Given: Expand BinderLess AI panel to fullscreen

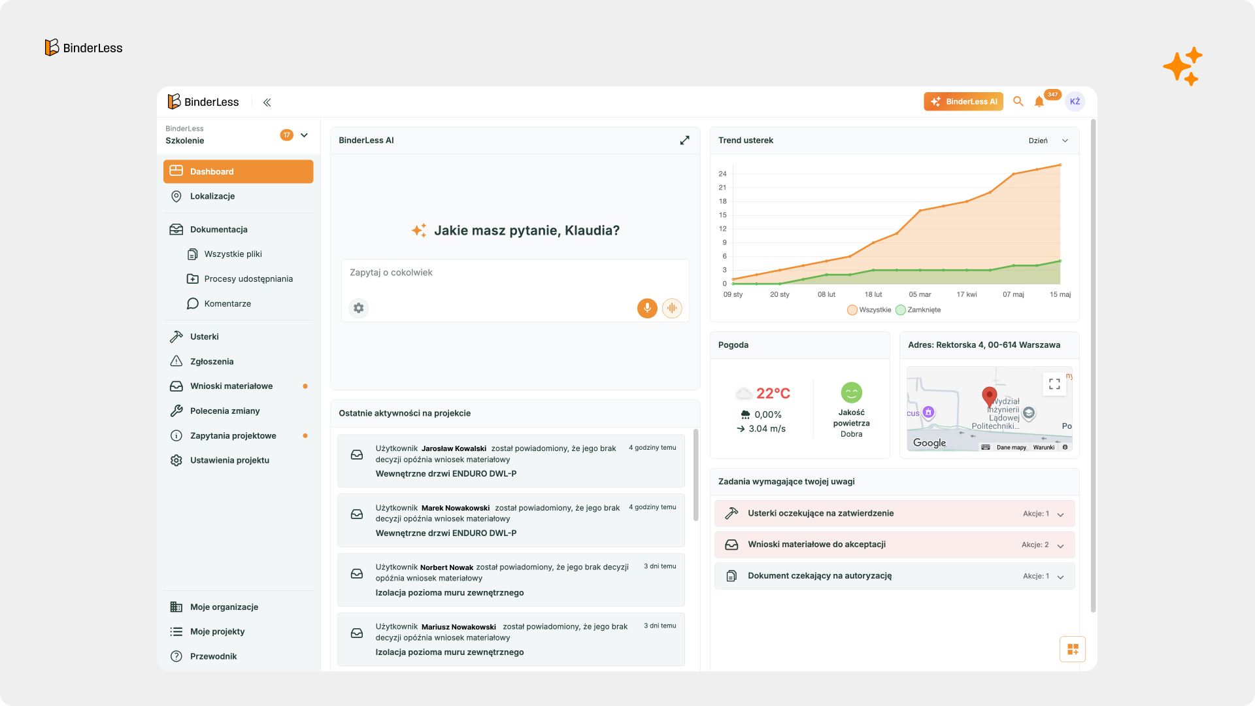Looking at the screenshot, I should tap(684, 141).
